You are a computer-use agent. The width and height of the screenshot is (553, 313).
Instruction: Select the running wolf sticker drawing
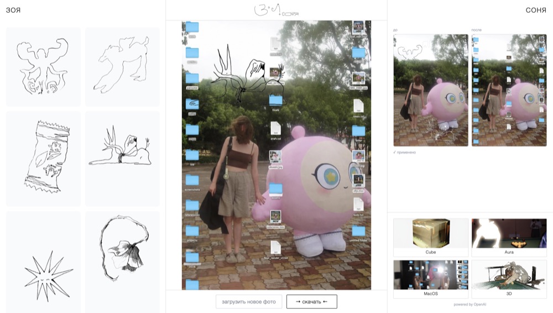click(122, 67)
